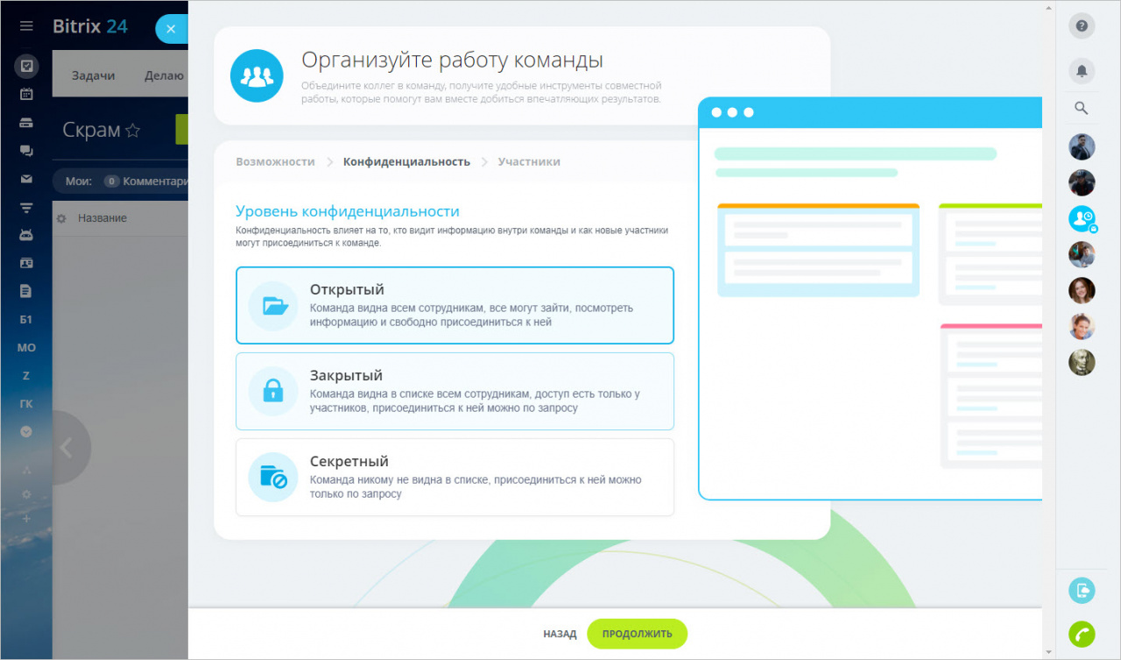1121x660 pixels.
Task: Go to Участники breadcrumb step
Action: tap(529, 161)
